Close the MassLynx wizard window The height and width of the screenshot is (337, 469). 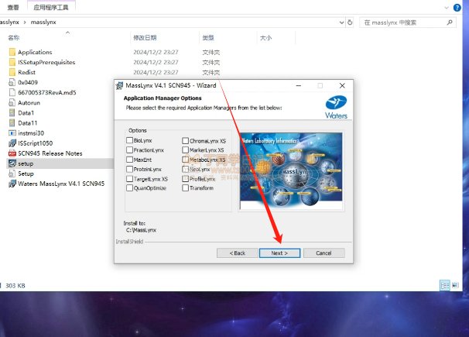342,85
